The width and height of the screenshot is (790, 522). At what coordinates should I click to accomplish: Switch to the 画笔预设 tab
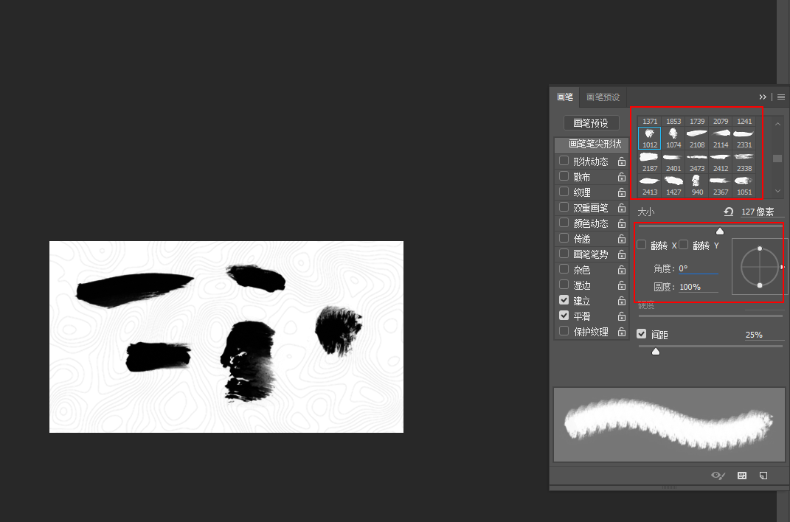(603, 97)
